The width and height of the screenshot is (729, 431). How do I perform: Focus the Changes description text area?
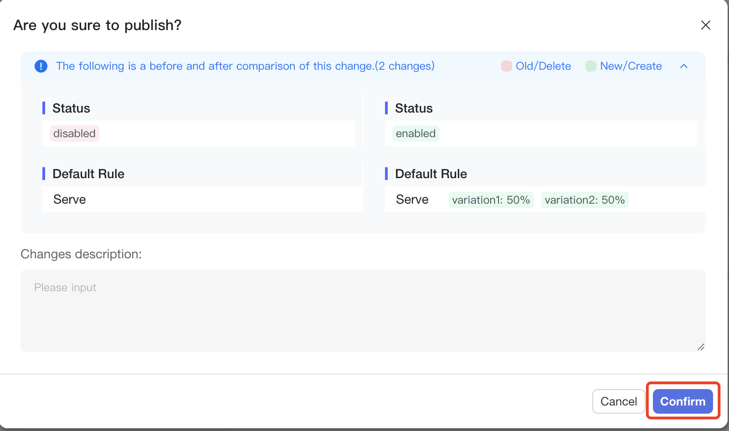point(363,310)
